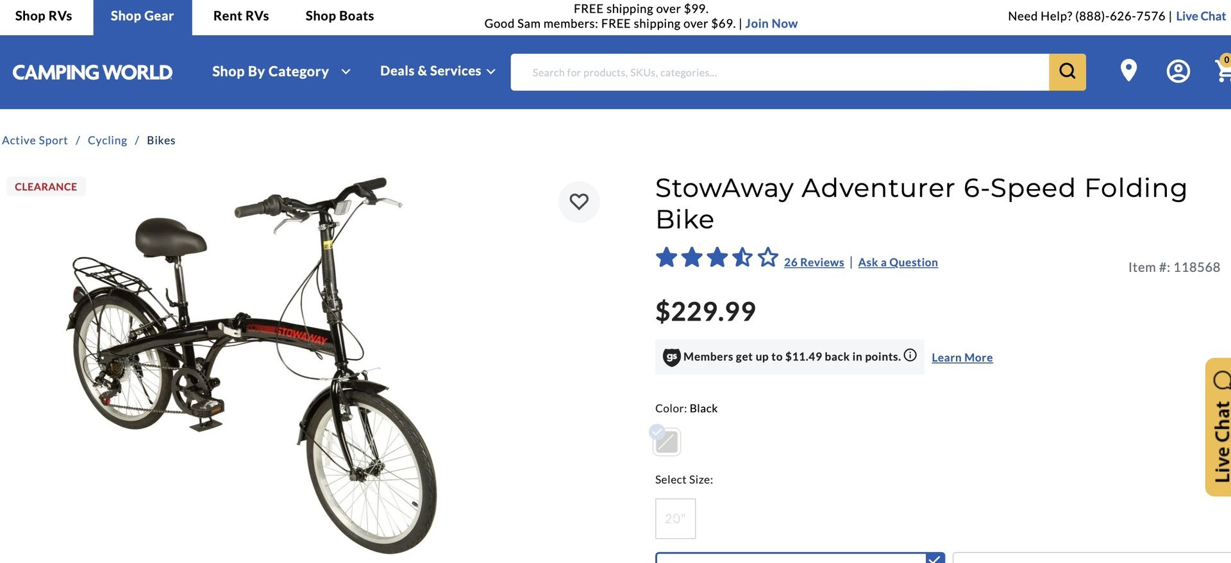This screenshot has height=563, width=1231.
Task: Toggle the Black color selection checkmark
Action: (x=657, y=431)
